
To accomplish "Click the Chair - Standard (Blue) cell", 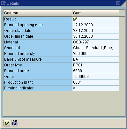I will (x=96, y=48).
